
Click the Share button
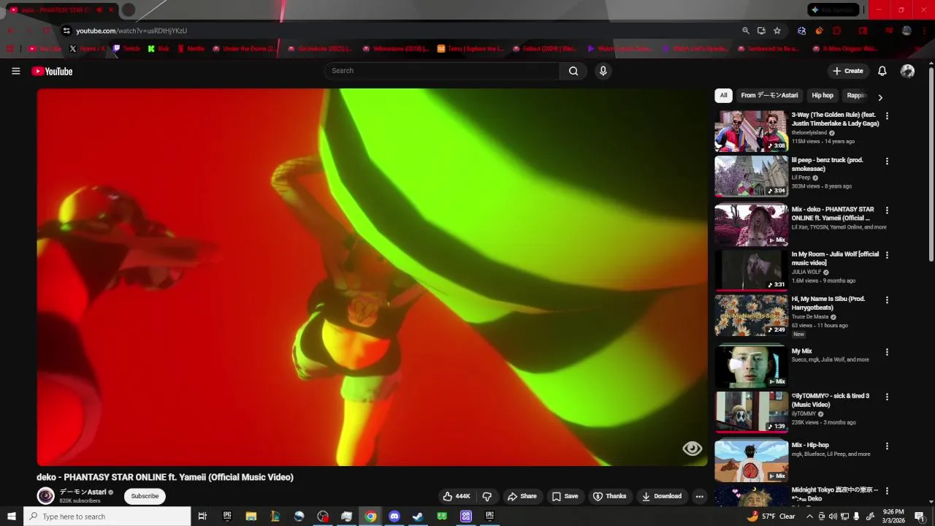[522, 496]
